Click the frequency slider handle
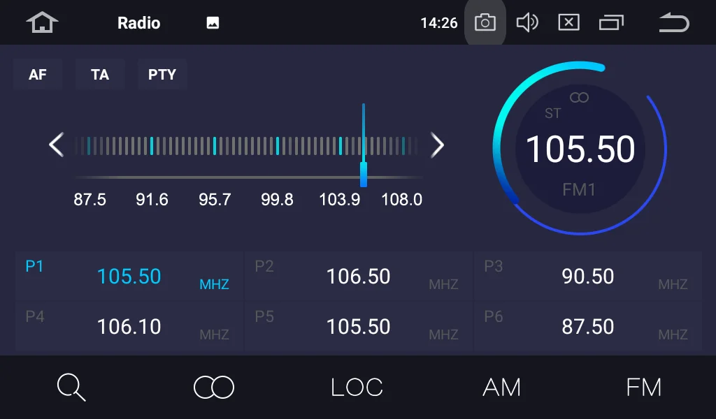Screen dimensions: 716x419 [x=364, y=174]
